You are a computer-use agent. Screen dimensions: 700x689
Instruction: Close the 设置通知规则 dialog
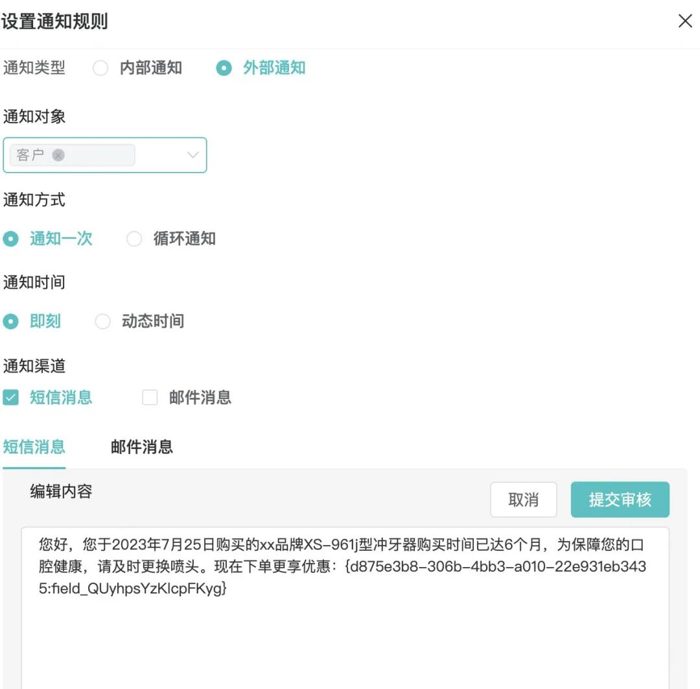[x=685, y=21]
